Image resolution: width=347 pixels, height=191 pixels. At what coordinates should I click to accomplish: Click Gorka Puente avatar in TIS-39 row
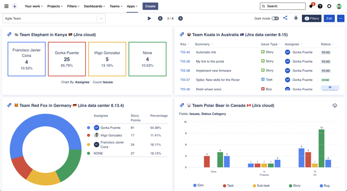click(287, 61)
